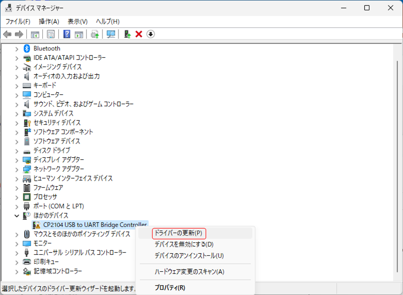Screen dimensions: 403x295
Task: Expand the ポート (COM と LPT) node
Action: (16, 206)
